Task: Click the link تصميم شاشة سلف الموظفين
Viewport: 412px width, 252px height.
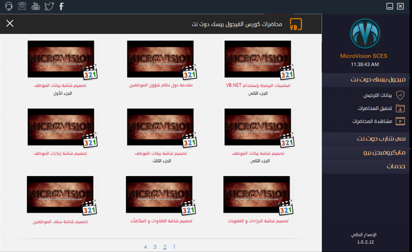Action: 60,222
